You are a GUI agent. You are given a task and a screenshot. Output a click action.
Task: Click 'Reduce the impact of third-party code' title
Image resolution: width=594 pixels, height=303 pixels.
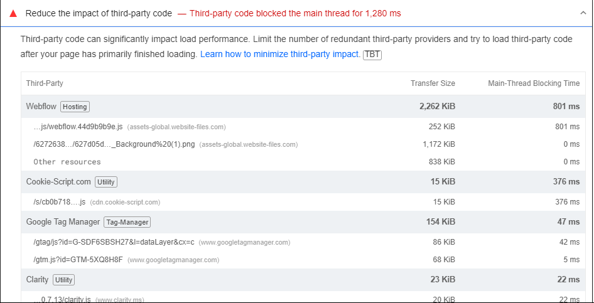coord(99,13)
